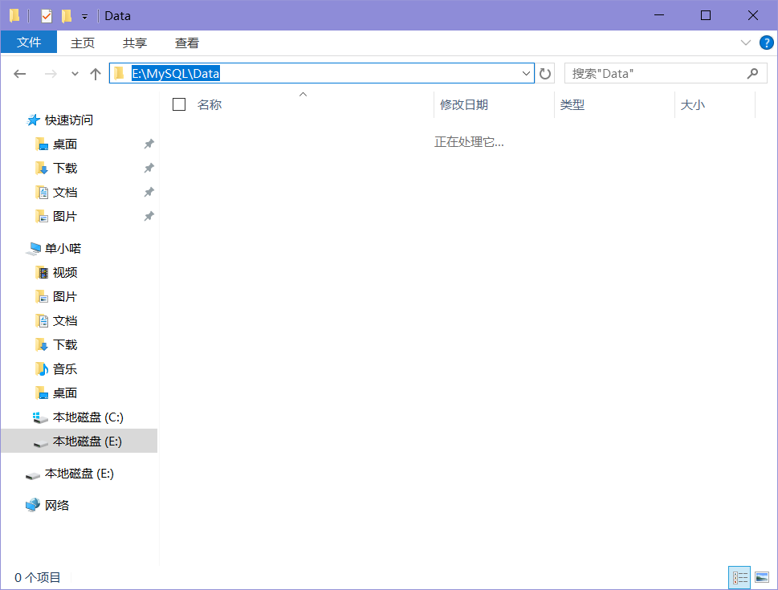Go up one folder level

click(x=96, y=74)
